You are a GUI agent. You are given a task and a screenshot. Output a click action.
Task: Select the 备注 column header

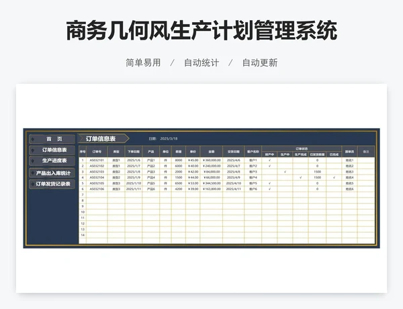[366, 152]
